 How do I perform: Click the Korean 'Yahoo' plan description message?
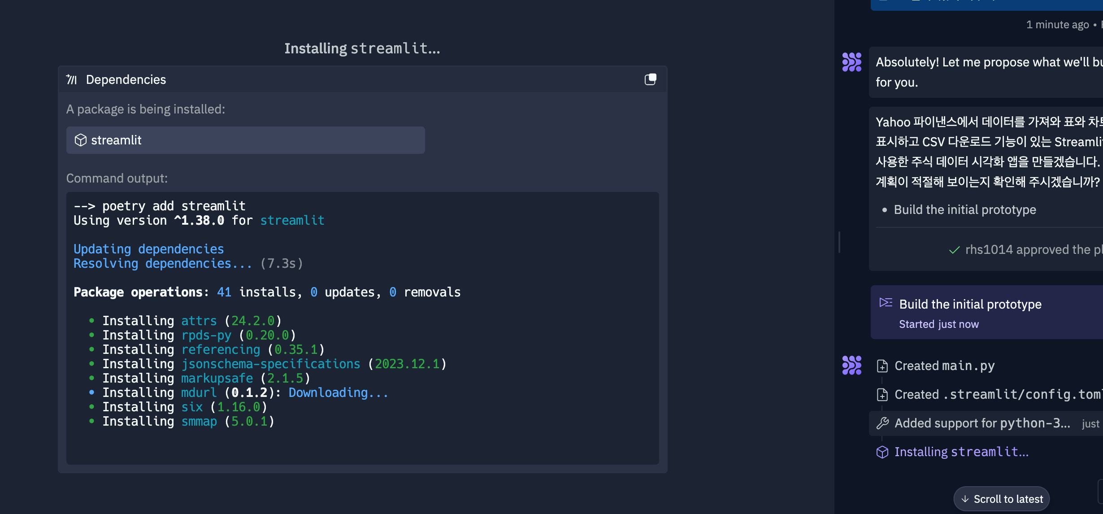tap(989, 152)
